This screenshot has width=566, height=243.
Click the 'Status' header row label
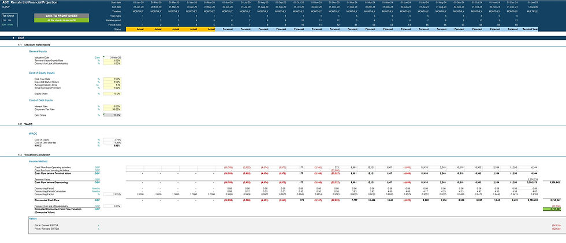117,29
